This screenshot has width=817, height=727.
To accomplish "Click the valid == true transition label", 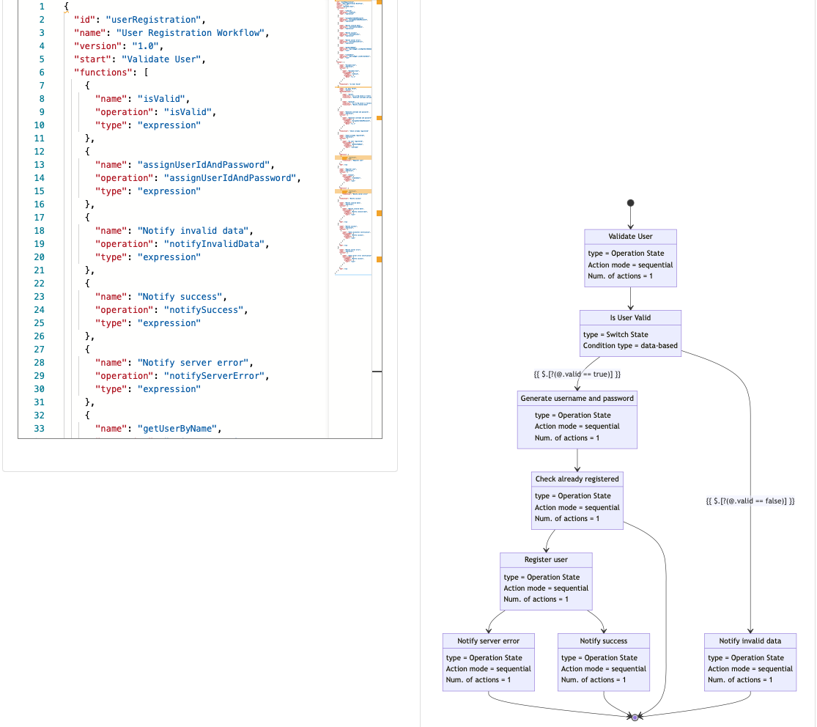I will (x=577, y=374).
